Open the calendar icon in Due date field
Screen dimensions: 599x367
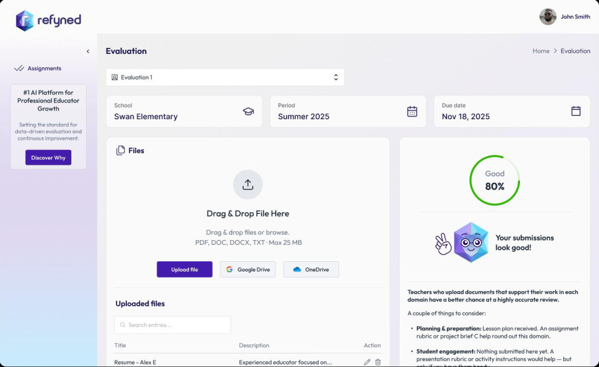pos(576,111)
